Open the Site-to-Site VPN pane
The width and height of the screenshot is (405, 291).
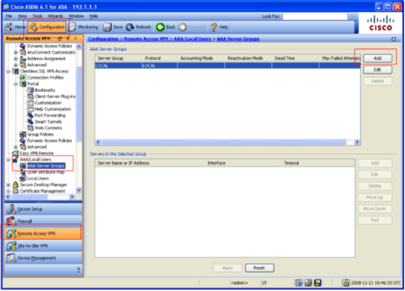coord(43,246)
